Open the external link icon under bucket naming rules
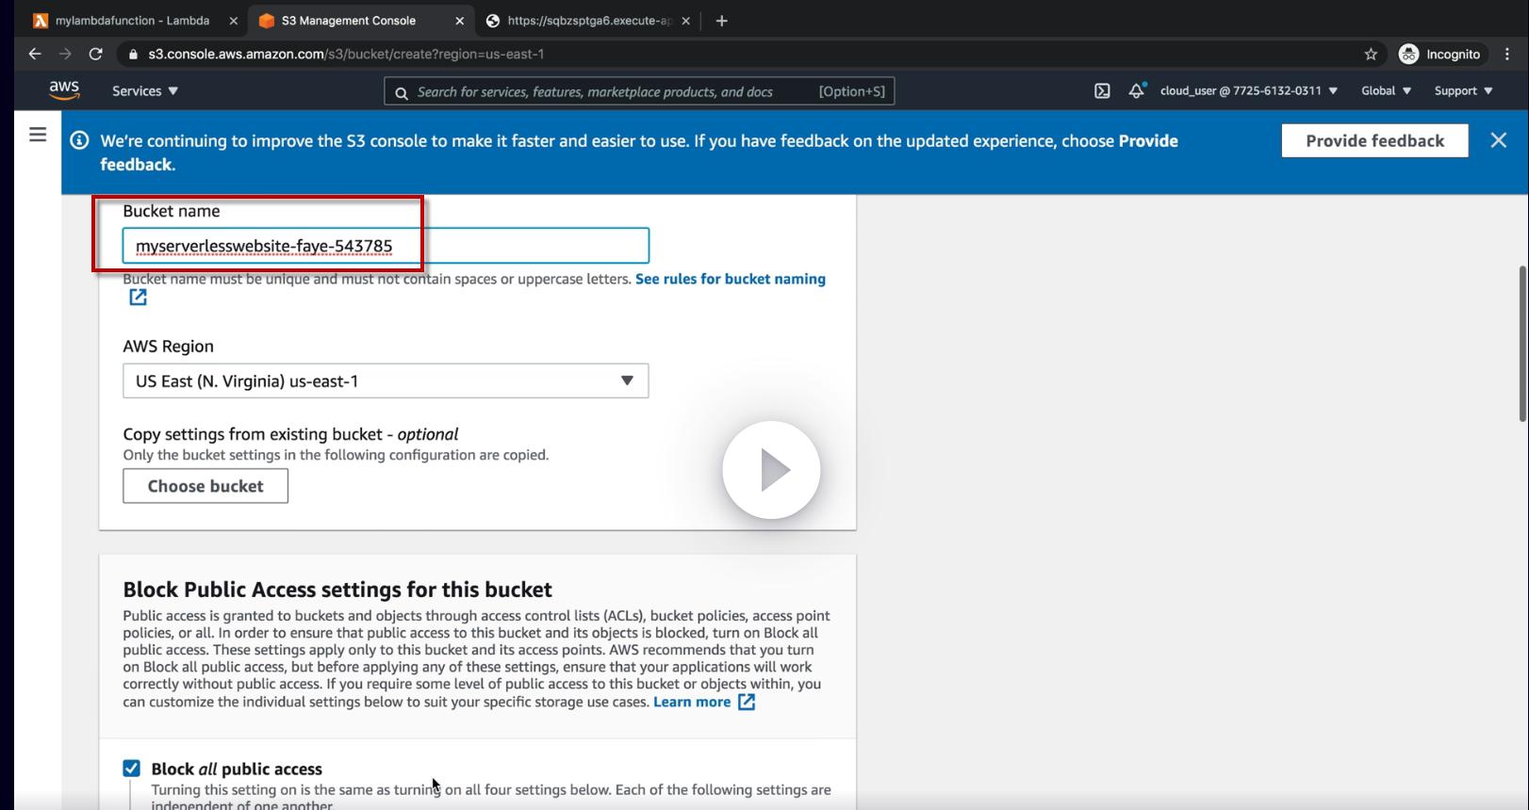This screenshot has height=810, width=1529. click(x=138, y=298)
